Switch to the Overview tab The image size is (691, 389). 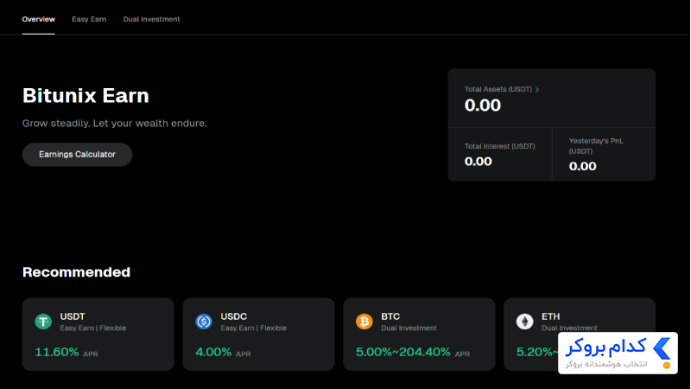coord(38,19)
